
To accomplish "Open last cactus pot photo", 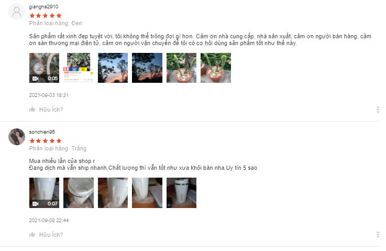I will click(216, 68).
